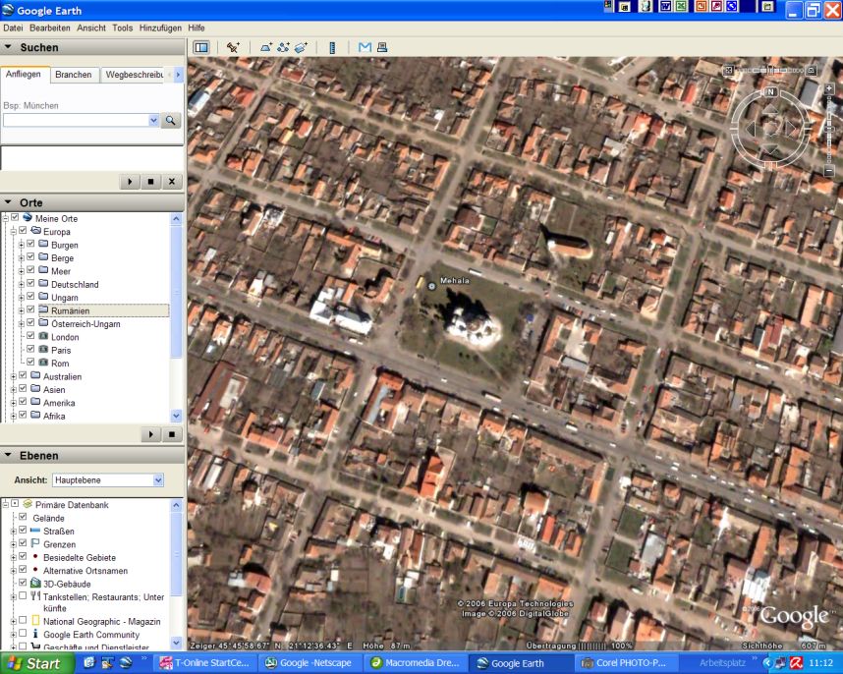Viewport: 843px width, 674px height.
Task: Open the Ansicht menu
Action: (x=91, y=28)
